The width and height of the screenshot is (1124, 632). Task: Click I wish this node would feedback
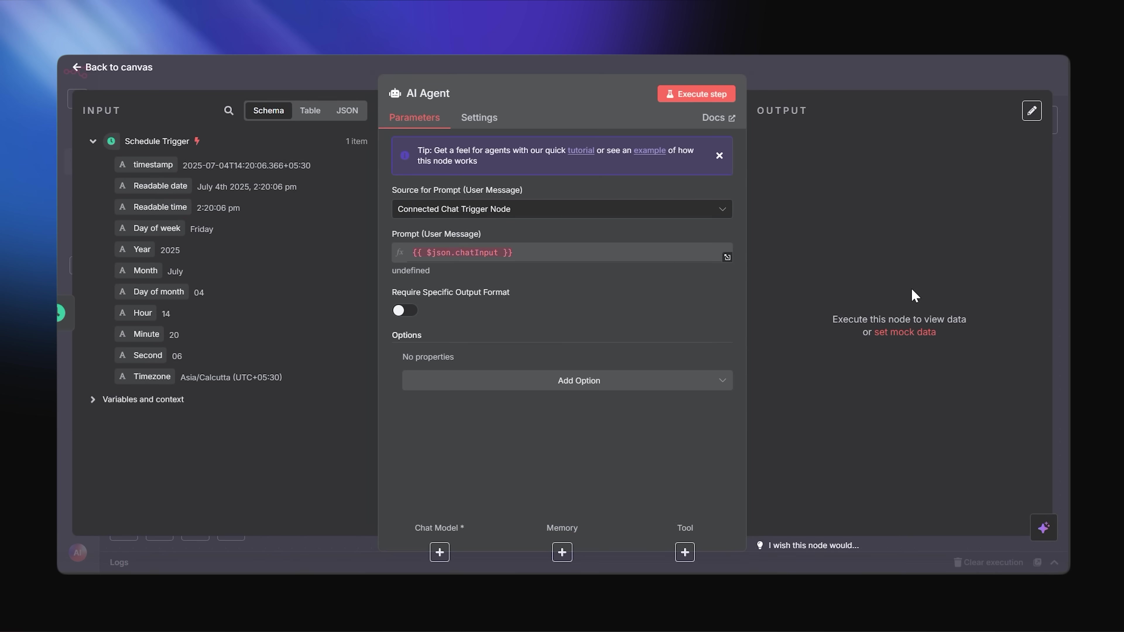(814, 546)
